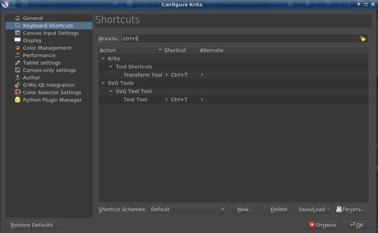Image resolution: width=378 pixels, height=233 pixels.
Task: Click the Python Plugin Manager icon
Action: (x=17, y=100)
